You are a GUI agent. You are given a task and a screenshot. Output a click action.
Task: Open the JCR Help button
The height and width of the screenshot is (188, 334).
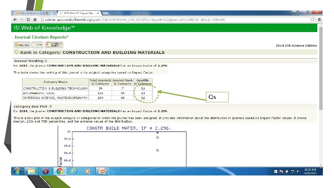click(x=37, y=45)
